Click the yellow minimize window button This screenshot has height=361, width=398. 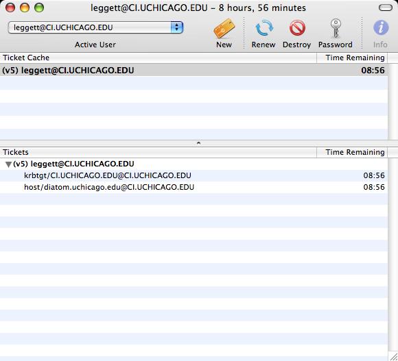[x=25, y=8]
